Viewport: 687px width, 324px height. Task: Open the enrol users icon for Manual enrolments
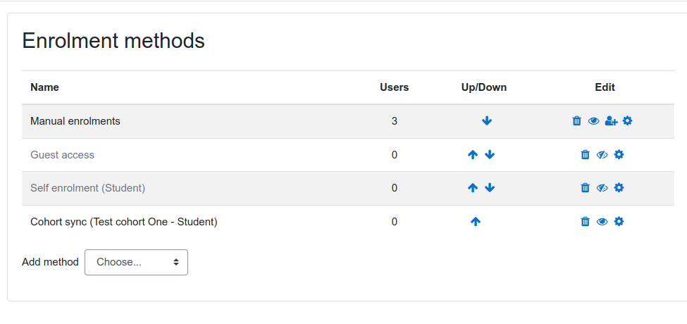611,121
